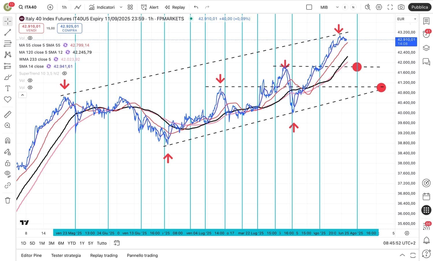This screenshot has width=433, height=261.
Task: Open the Indicatori indicators dialog
Action: [102, 7]
